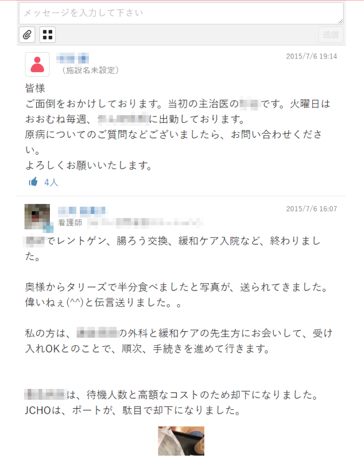Click the thumbs-up like icon

(33, 182)
